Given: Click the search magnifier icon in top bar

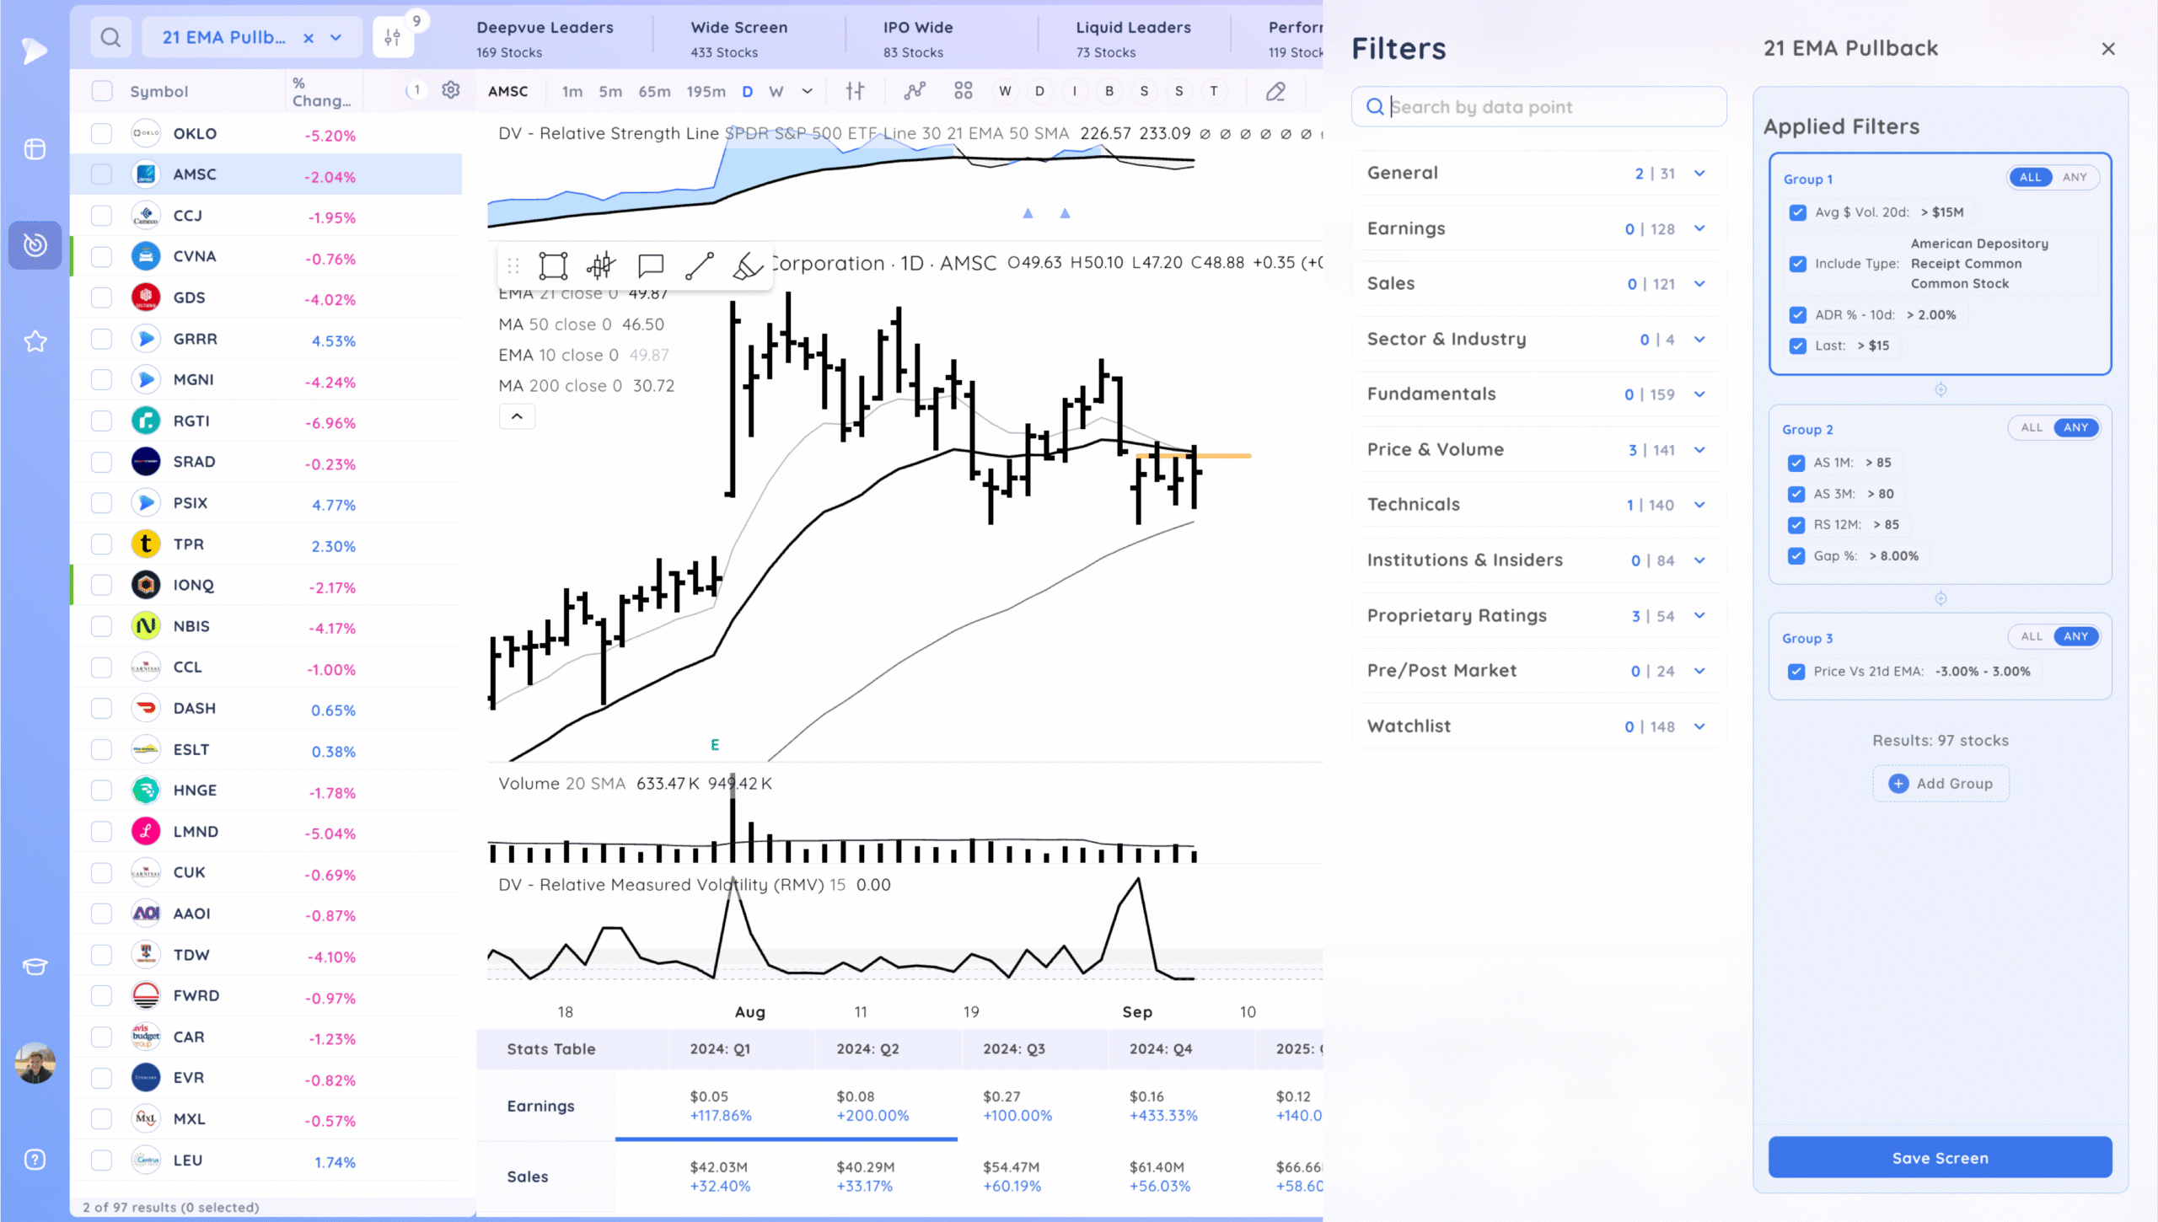Looking at the screenshot, I should point(110,37).
